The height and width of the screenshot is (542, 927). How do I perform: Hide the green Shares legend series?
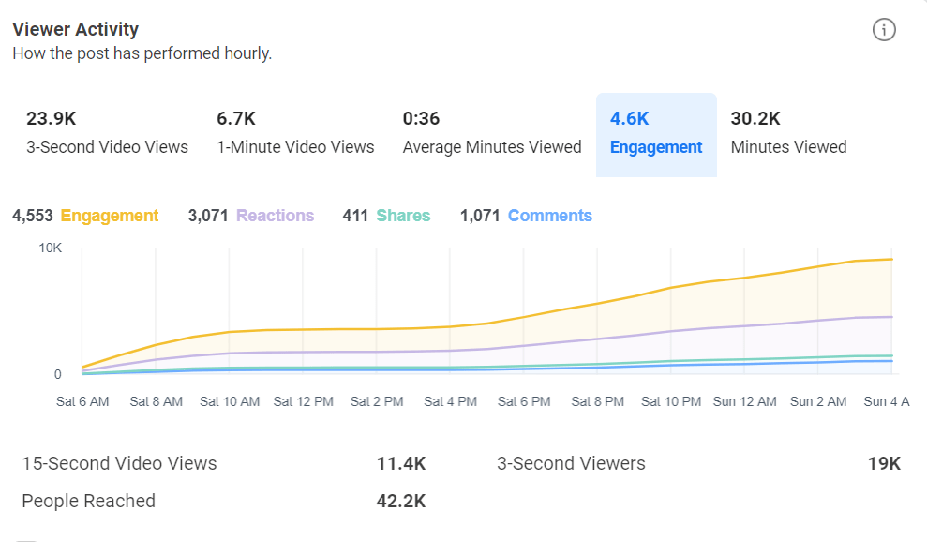tap(403, 216)
